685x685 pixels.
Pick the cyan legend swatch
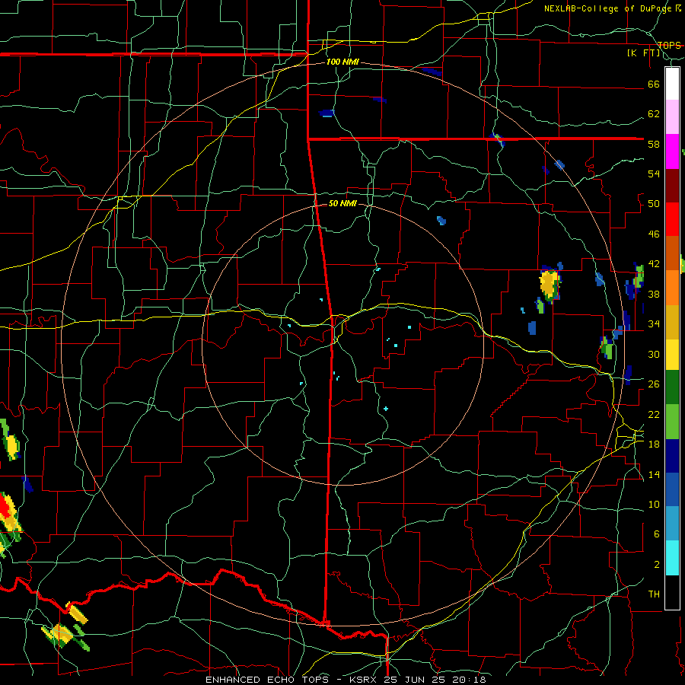pyautogui.click(x=672, y=558)
